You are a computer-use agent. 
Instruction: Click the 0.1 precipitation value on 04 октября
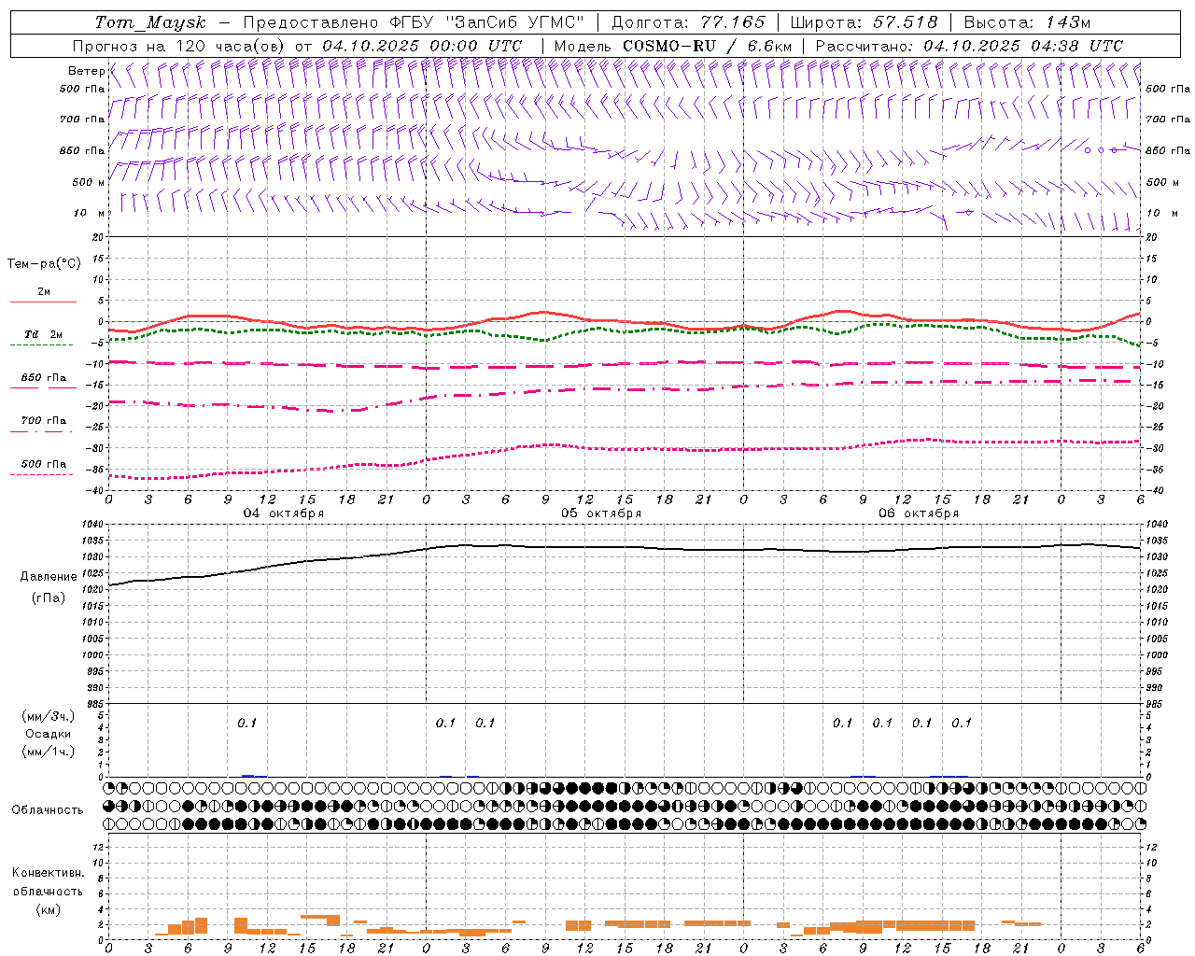pyautogui.click(x=246, y=724)
